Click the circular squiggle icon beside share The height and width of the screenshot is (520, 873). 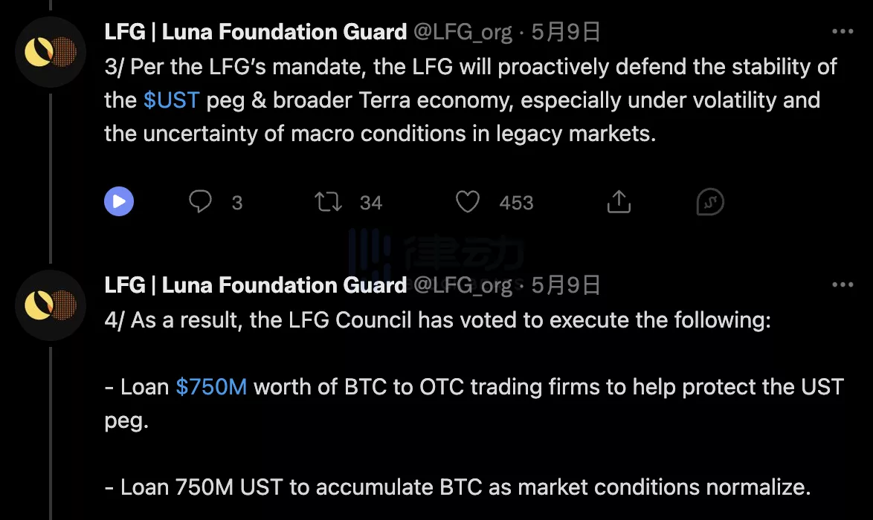pyautogui.click(x=710, y=201)
